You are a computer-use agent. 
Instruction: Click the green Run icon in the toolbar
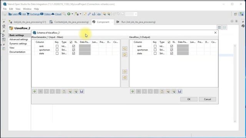click(x=69, y=14)
